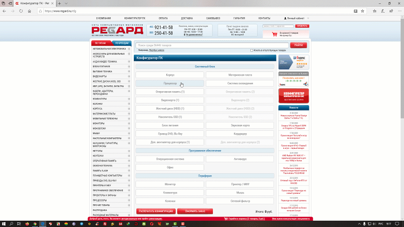This screenshot has height=227, width=404.
Task: Select the Процессор configurator button
Action: tap(170, 83)
